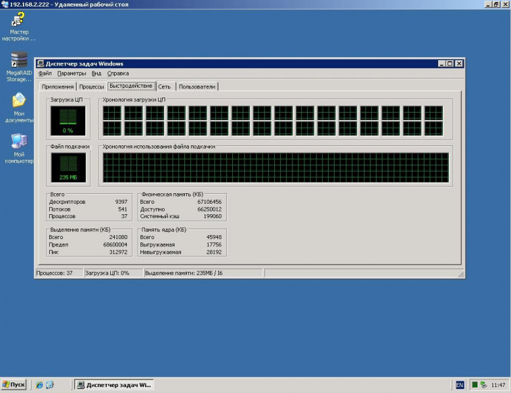Click the first CPU history graph, top row
Screen dimensions: 511x393
tap(112, 113)
